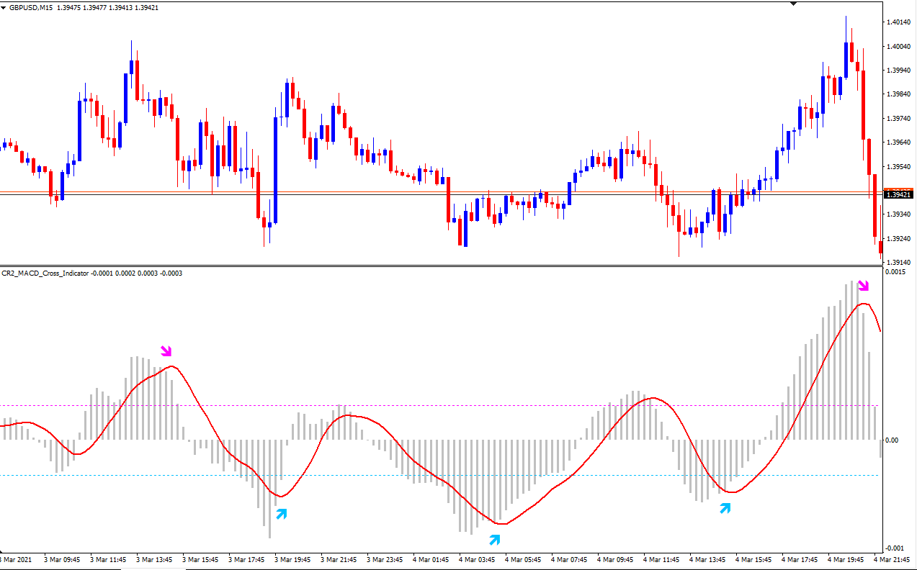This screenshot has height=570, width=917.
Task: Click the 1.39840 price scale label
Action: [x=900, y=94]
